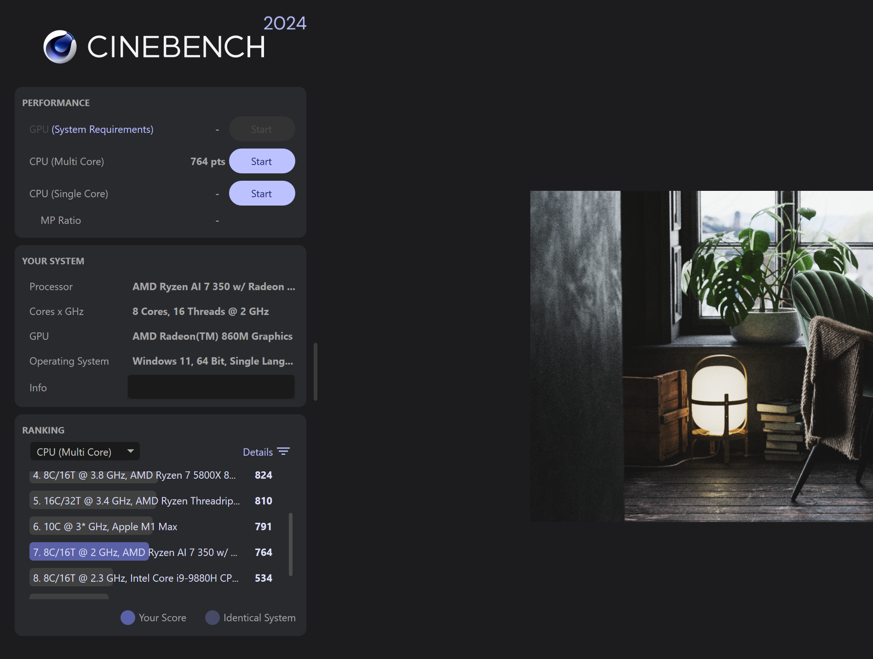This screenshot has width=873, height=659.
Task: Click the Details filter lines icon
Action: [283, 452]
